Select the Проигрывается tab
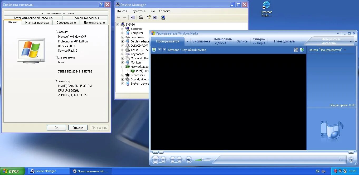Screen dimensions: 359x175 (167, 41)
